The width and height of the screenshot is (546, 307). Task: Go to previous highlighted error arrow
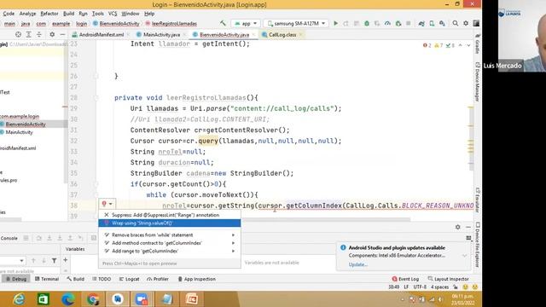(x=461, y=45)
